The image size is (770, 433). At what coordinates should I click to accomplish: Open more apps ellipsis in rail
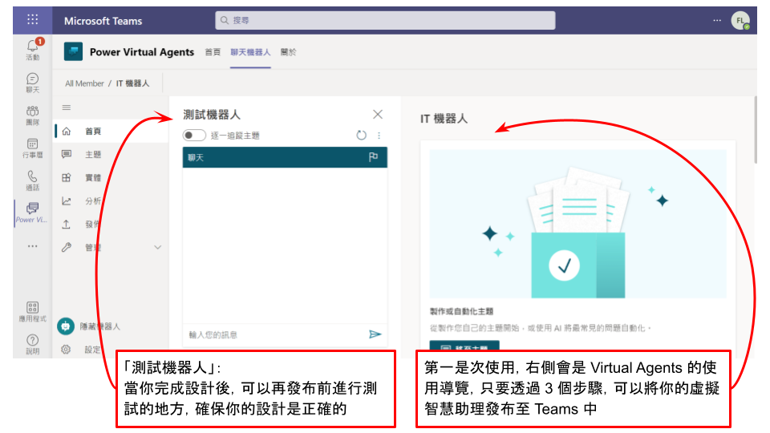click(x=32, y=246)
